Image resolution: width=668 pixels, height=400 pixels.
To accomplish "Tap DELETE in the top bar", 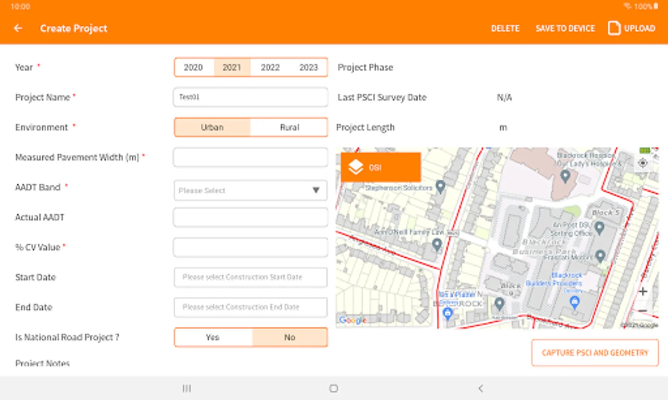I will point(505,28).
